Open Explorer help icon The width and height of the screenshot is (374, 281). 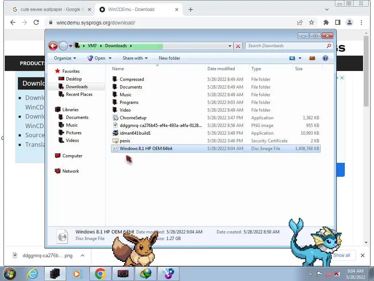pyautogui.click(x=325, y=58)
